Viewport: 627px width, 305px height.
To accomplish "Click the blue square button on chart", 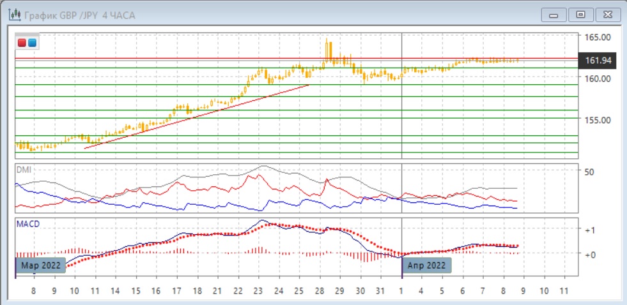I will point(32,43).
